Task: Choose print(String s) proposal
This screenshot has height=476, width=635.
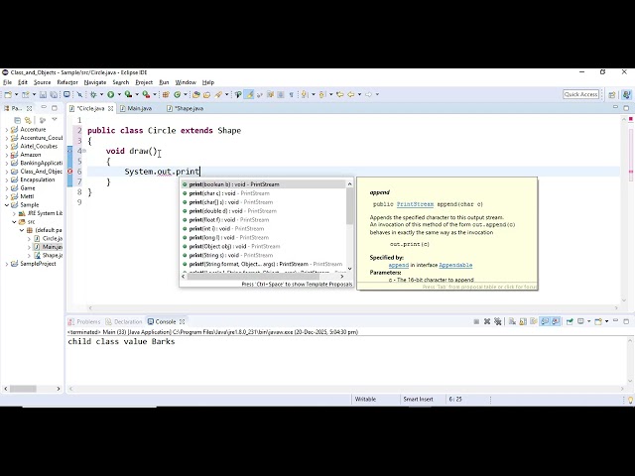Action: (x=263, y=256)
